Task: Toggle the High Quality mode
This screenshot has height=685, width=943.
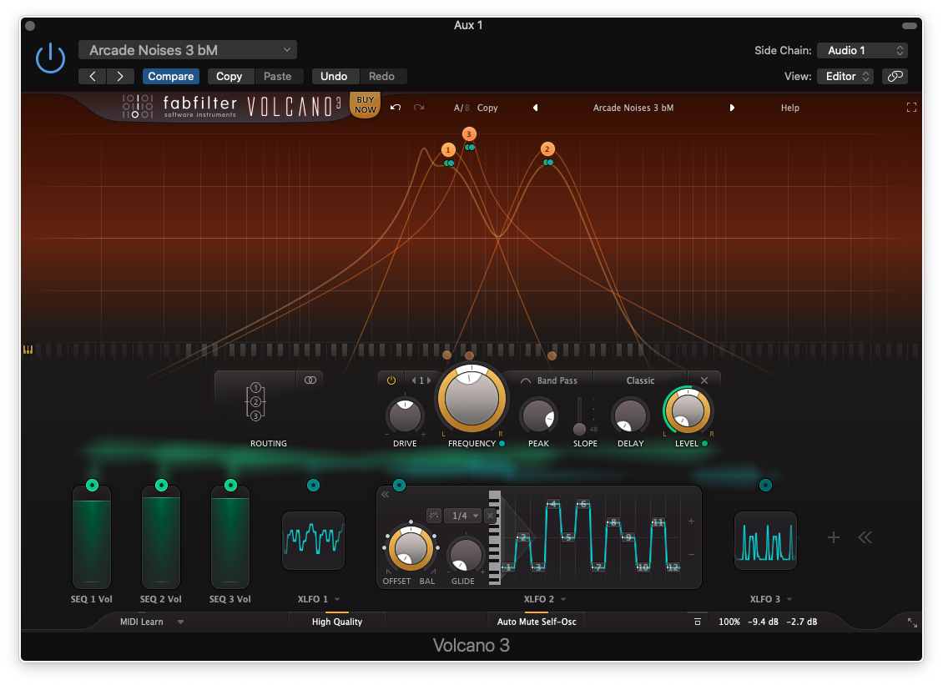Action: pos(336,622)
